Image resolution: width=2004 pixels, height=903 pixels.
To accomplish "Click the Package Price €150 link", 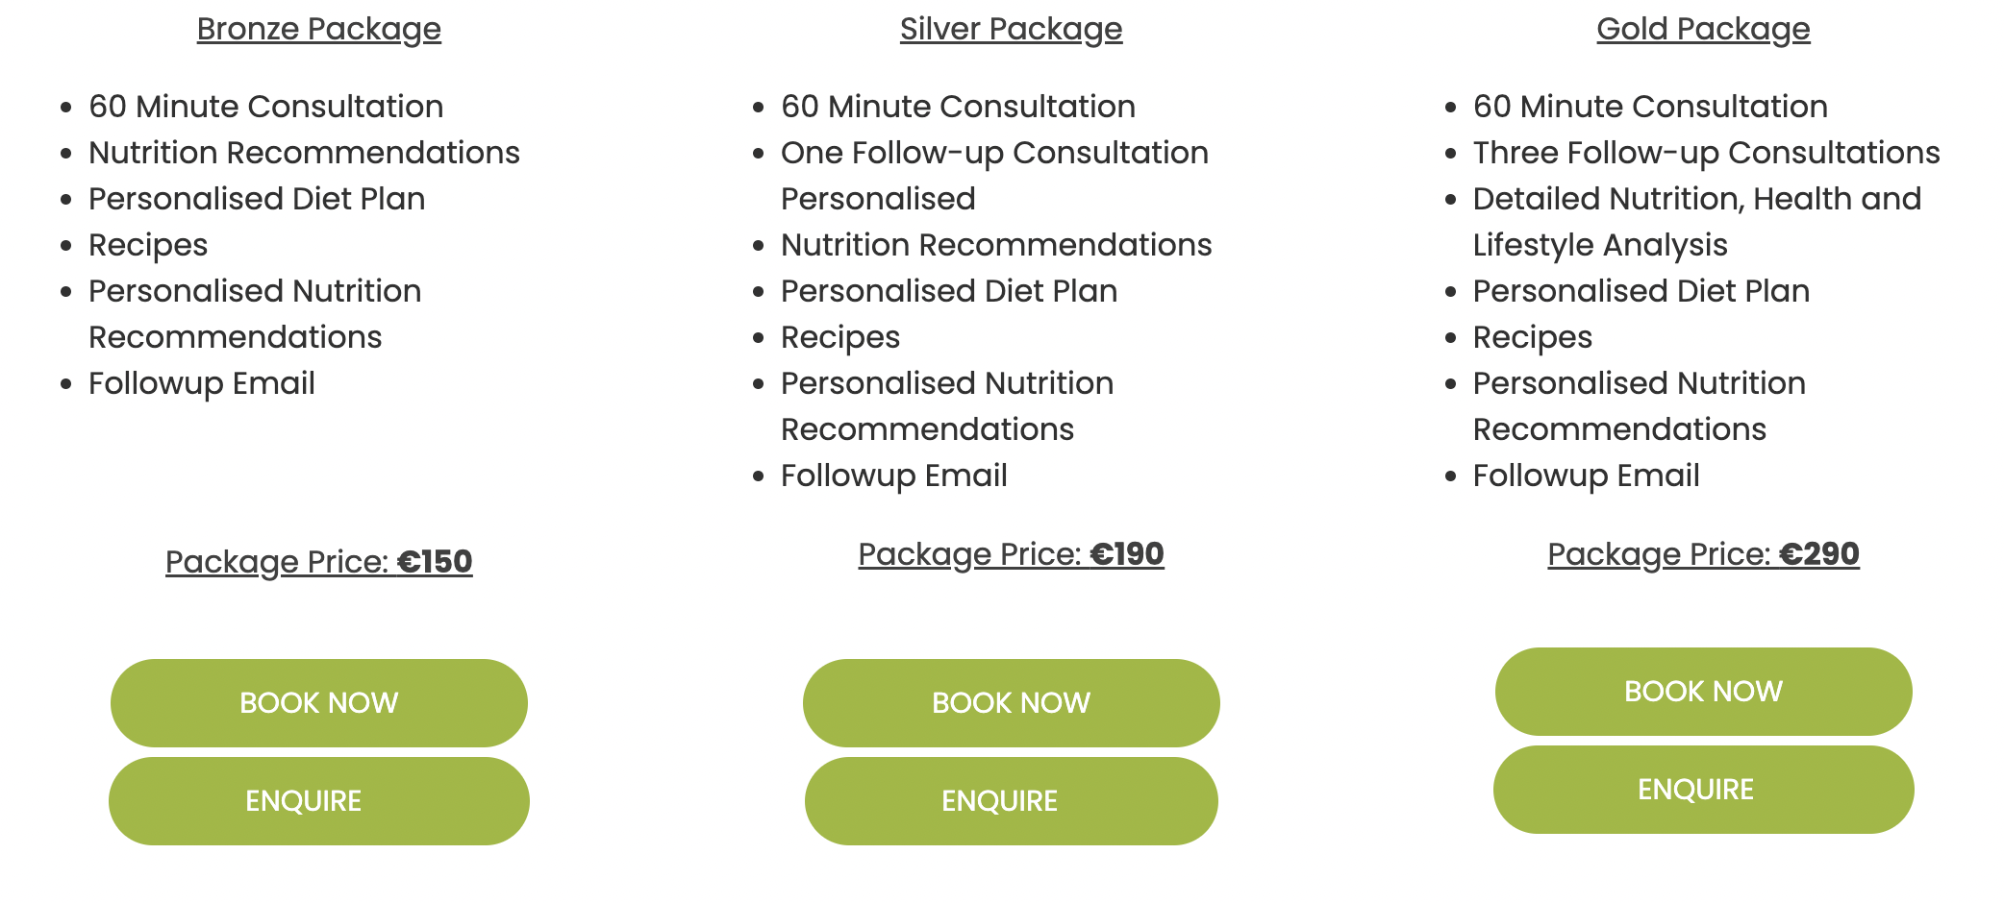I will (x=318, y=561).
